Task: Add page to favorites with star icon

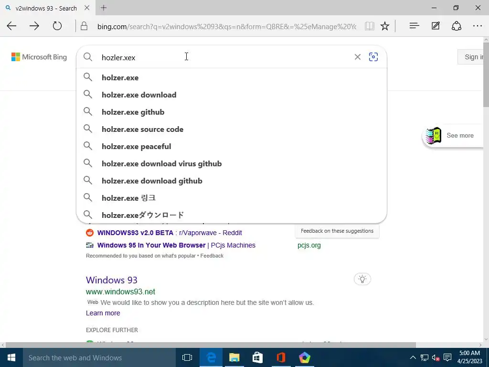Action: [385, 26]
